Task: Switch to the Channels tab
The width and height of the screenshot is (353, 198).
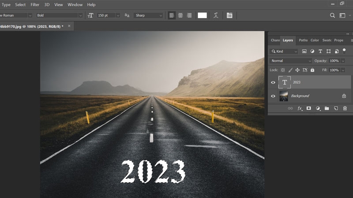Action: (x=275, y=40)
